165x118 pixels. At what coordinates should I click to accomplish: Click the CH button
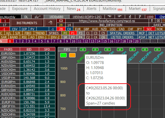(69, 29)
